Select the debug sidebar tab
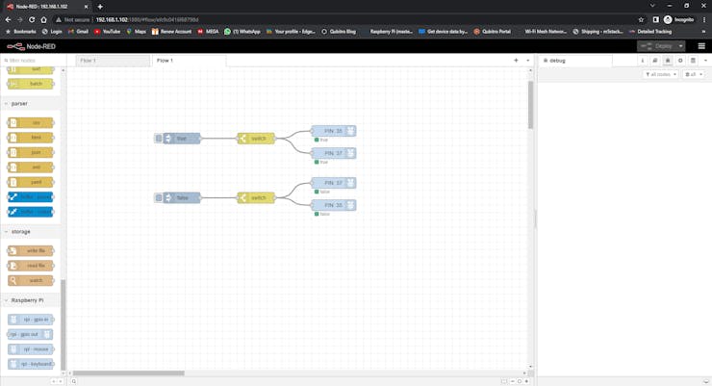The width and height of the screenshot is (712, 386). (x=558, y=60)
